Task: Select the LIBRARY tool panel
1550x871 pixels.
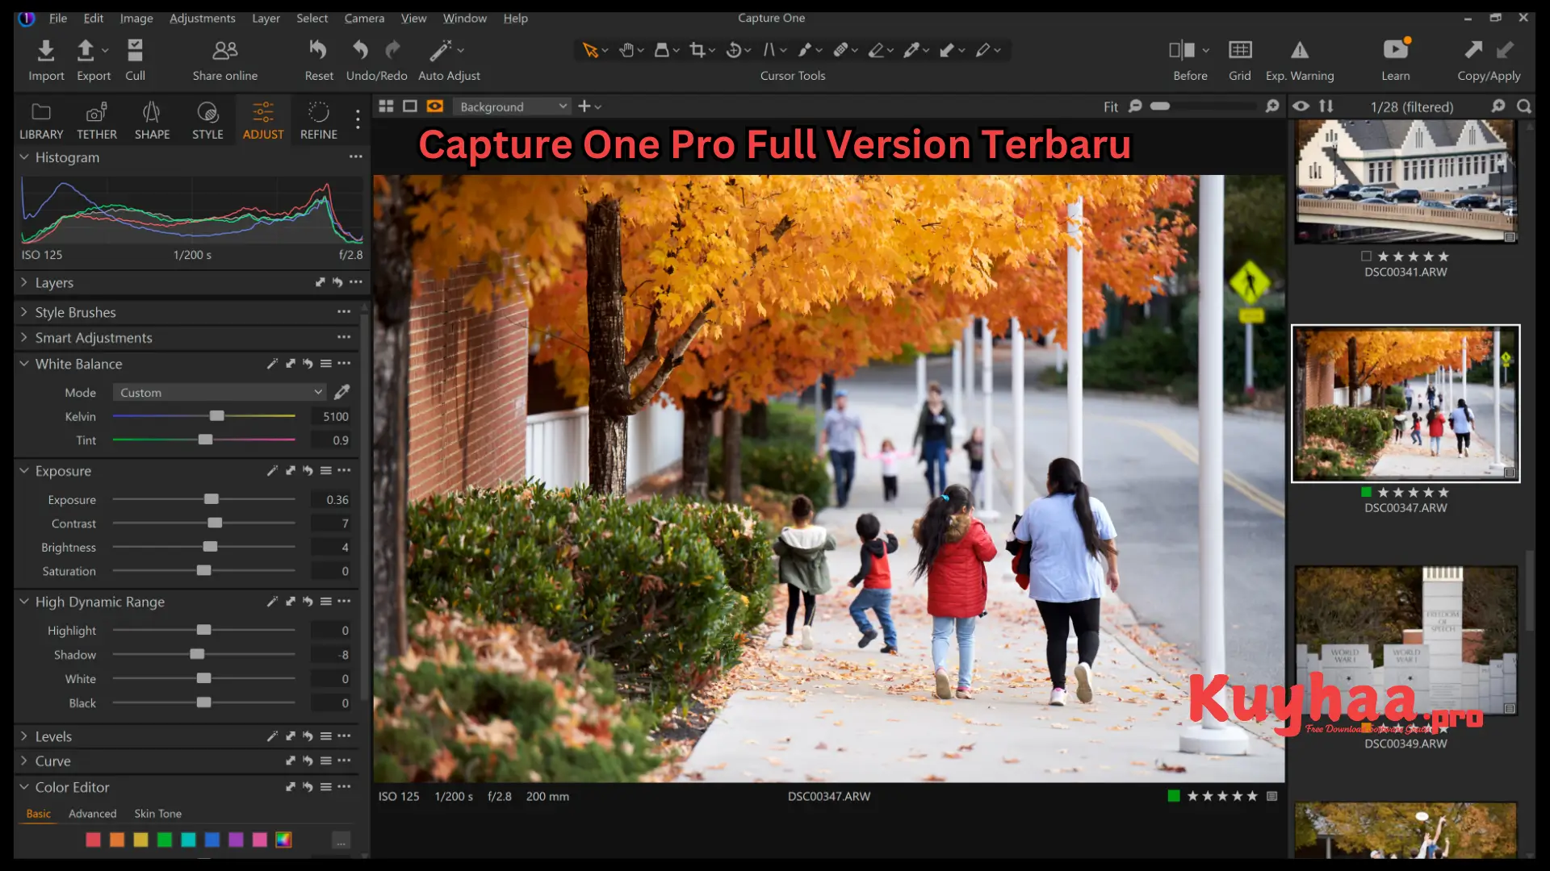Action: [x=40, y=119]
